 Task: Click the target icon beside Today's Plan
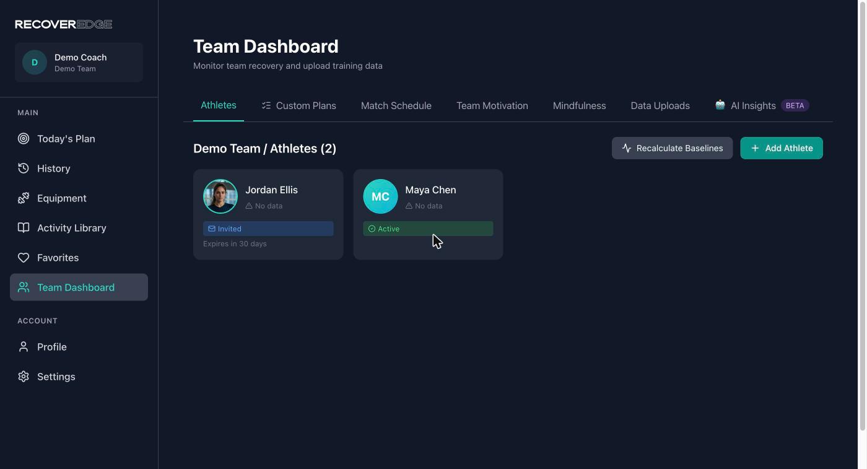point(24,139)
